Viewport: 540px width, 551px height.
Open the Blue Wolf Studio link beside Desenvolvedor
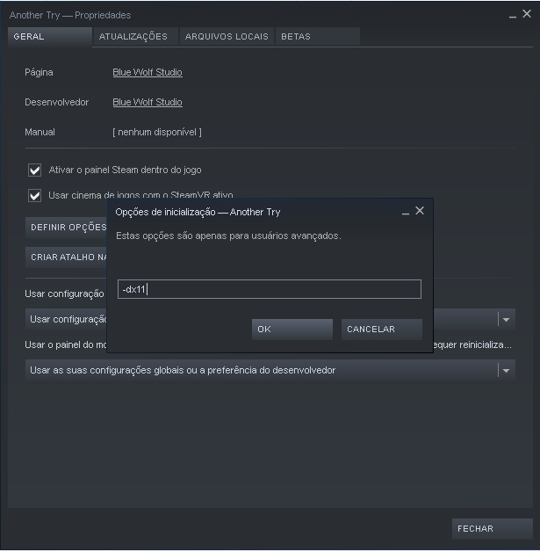click(x=148, y=102)
